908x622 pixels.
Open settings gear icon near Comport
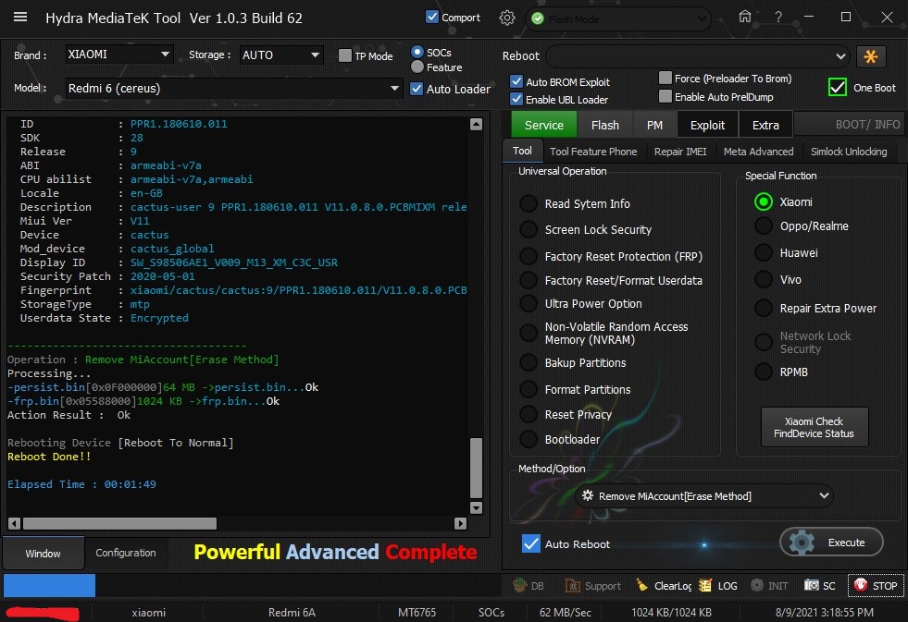pyautogui.click(x=507, y=18)
